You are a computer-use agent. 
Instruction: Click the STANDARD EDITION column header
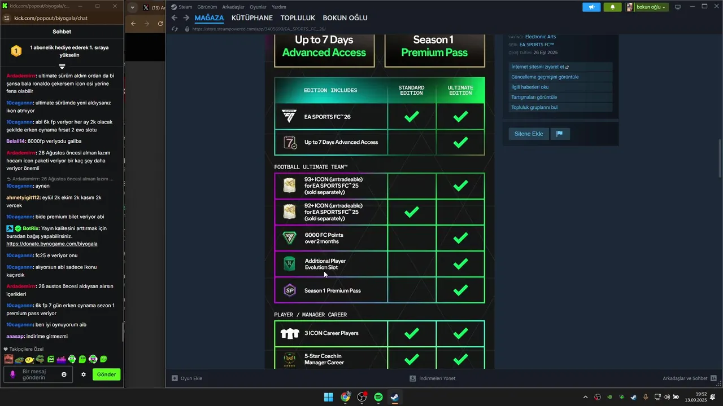point(411,90)
